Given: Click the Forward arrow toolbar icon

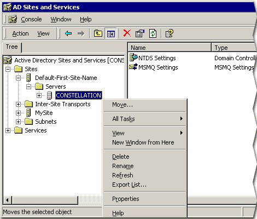Looking at the screenshot, I should point(81,33).
